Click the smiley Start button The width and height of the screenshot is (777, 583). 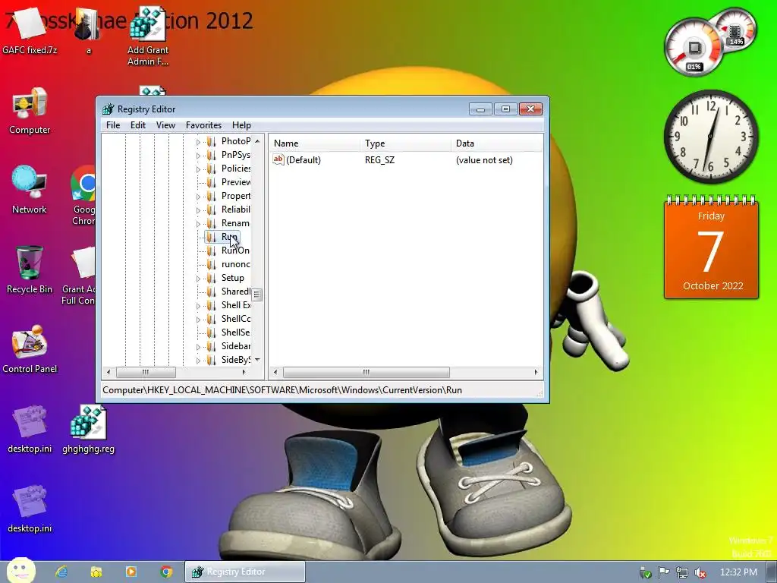tap(20, 571)
